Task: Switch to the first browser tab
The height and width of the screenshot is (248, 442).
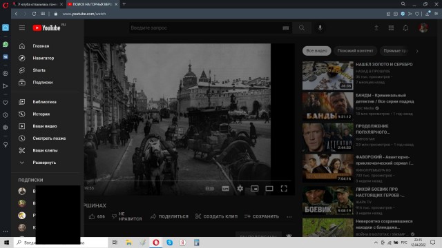Action: [38, 4]
